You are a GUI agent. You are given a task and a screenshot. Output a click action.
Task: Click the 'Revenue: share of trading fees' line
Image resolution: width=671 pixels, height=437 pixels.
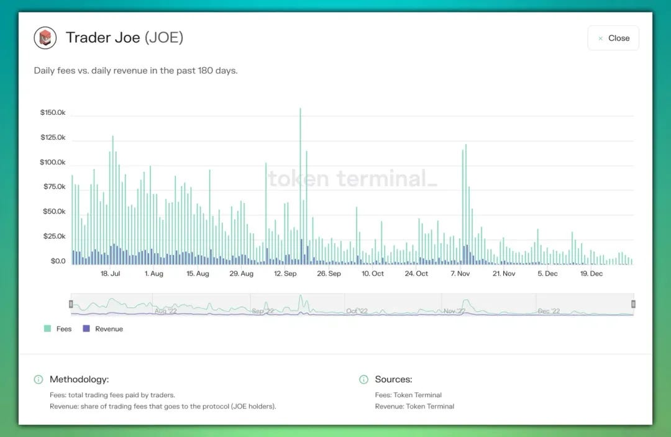pyautogui.click(x=163, y=406)
